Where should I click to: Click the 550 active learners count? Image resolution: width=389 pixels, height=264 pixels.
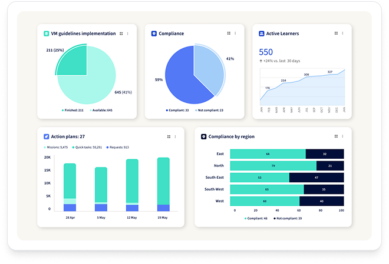coord(266,52)
